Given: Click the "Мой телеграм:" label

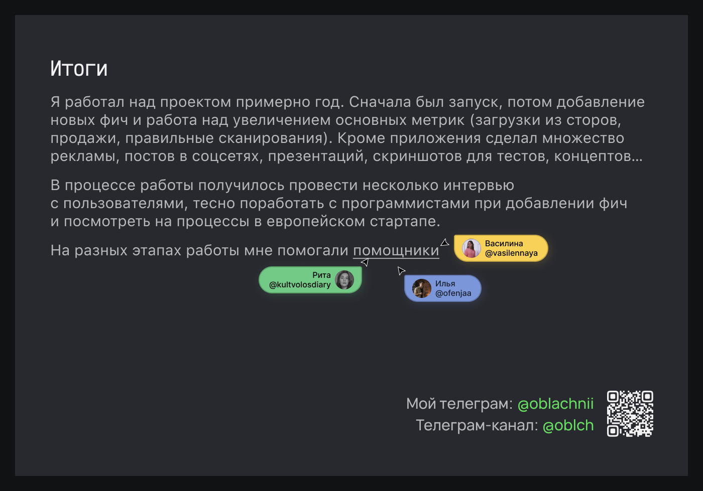Looking at the screenshot, I should point(459,404).
